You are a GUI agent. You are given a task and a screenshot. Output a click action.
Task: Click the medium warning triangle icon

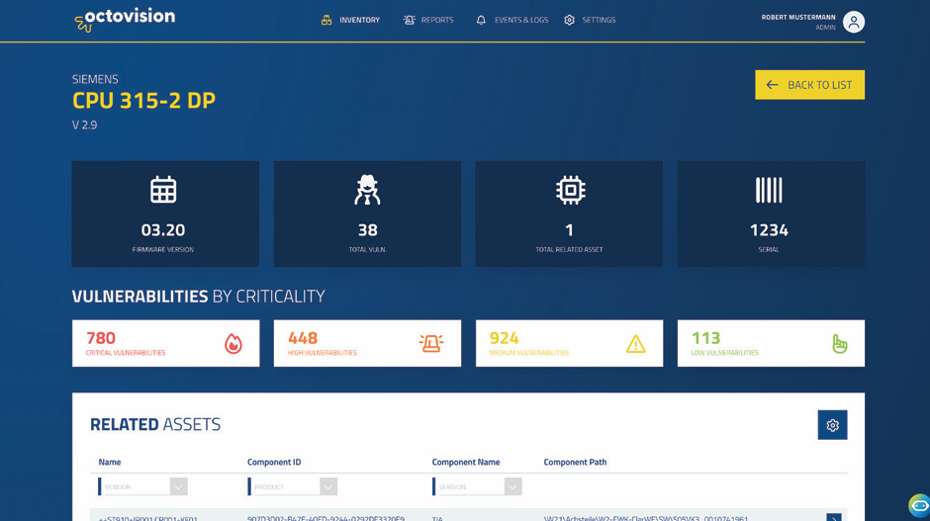coord(636,344)
